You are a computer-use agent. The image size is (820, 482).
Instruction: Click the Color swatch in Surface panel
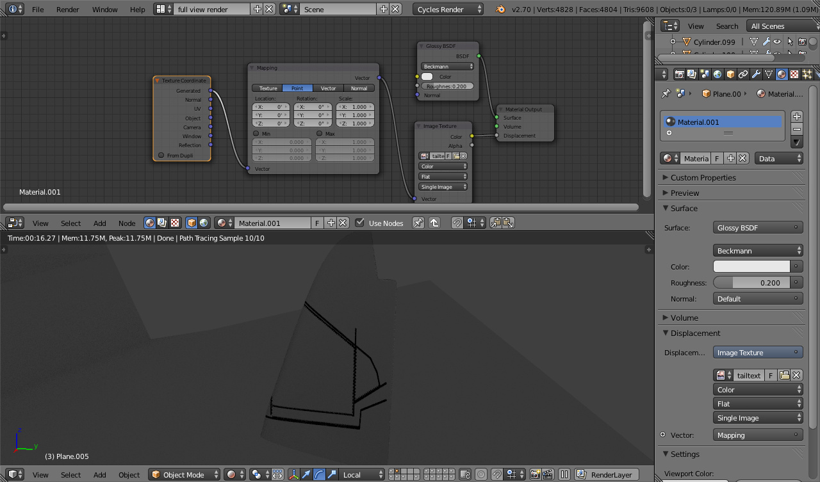(x=751, y=266)
